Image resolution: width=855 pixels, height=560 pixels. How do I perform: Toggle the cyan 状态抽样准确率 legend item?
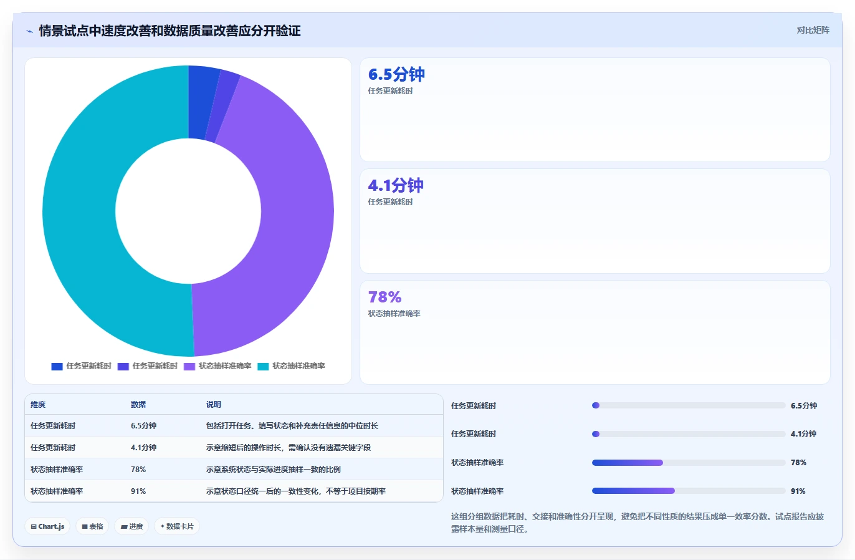[291, 366]
